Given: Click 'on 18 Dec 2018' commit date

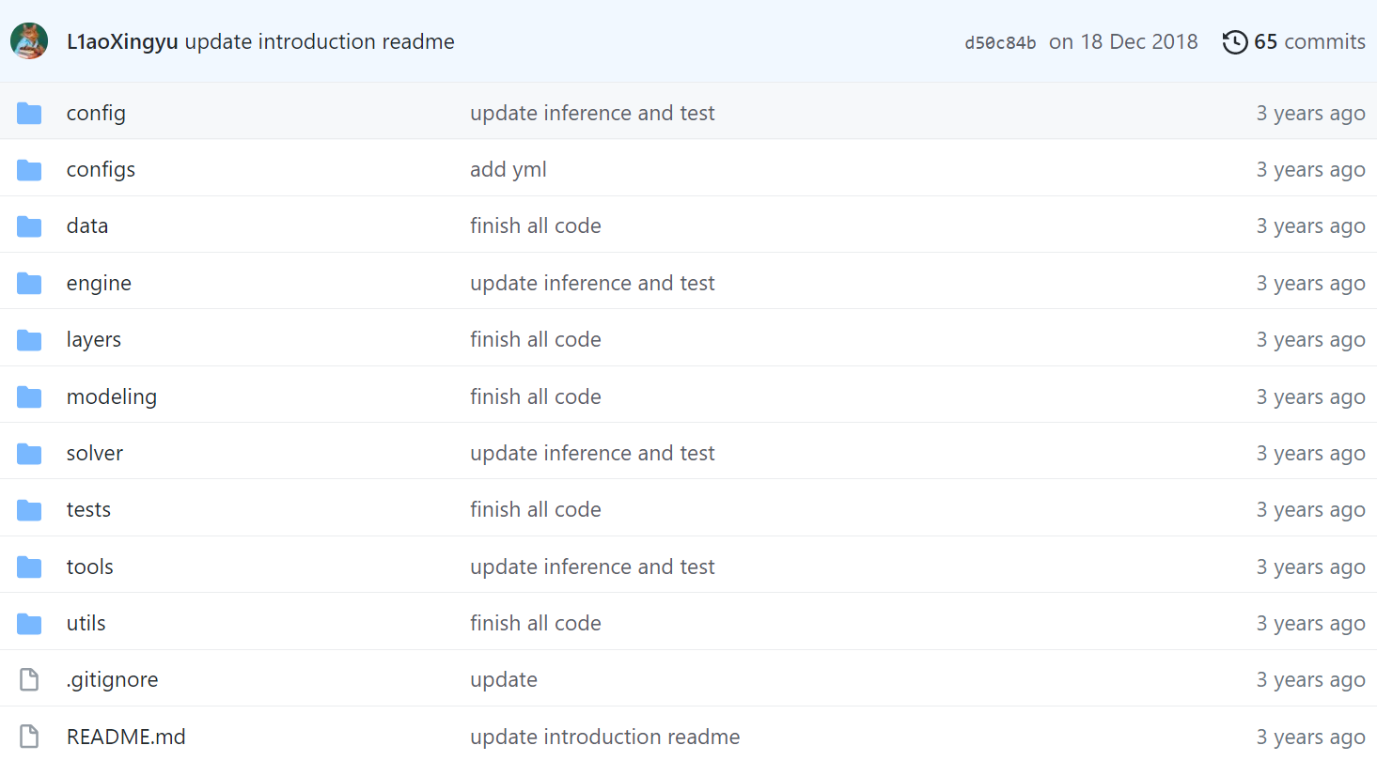Looking at the screenshot, I should point(1123,41).
